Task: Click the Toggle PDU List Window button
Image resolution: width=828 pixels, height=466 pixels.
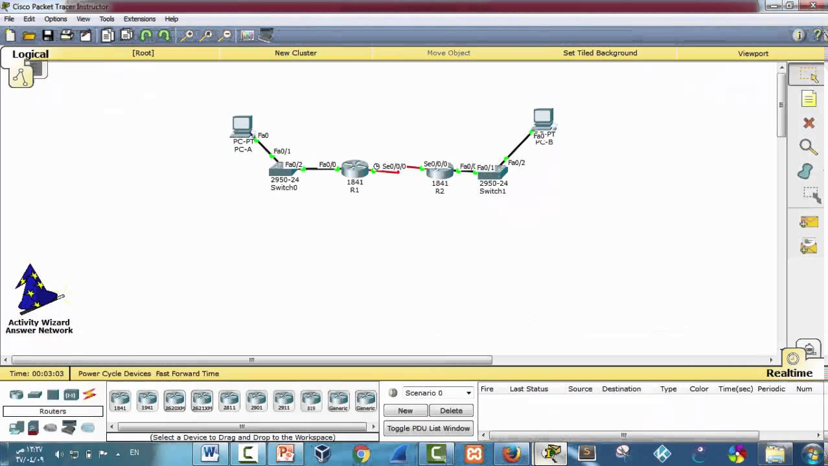Action: 428,428
